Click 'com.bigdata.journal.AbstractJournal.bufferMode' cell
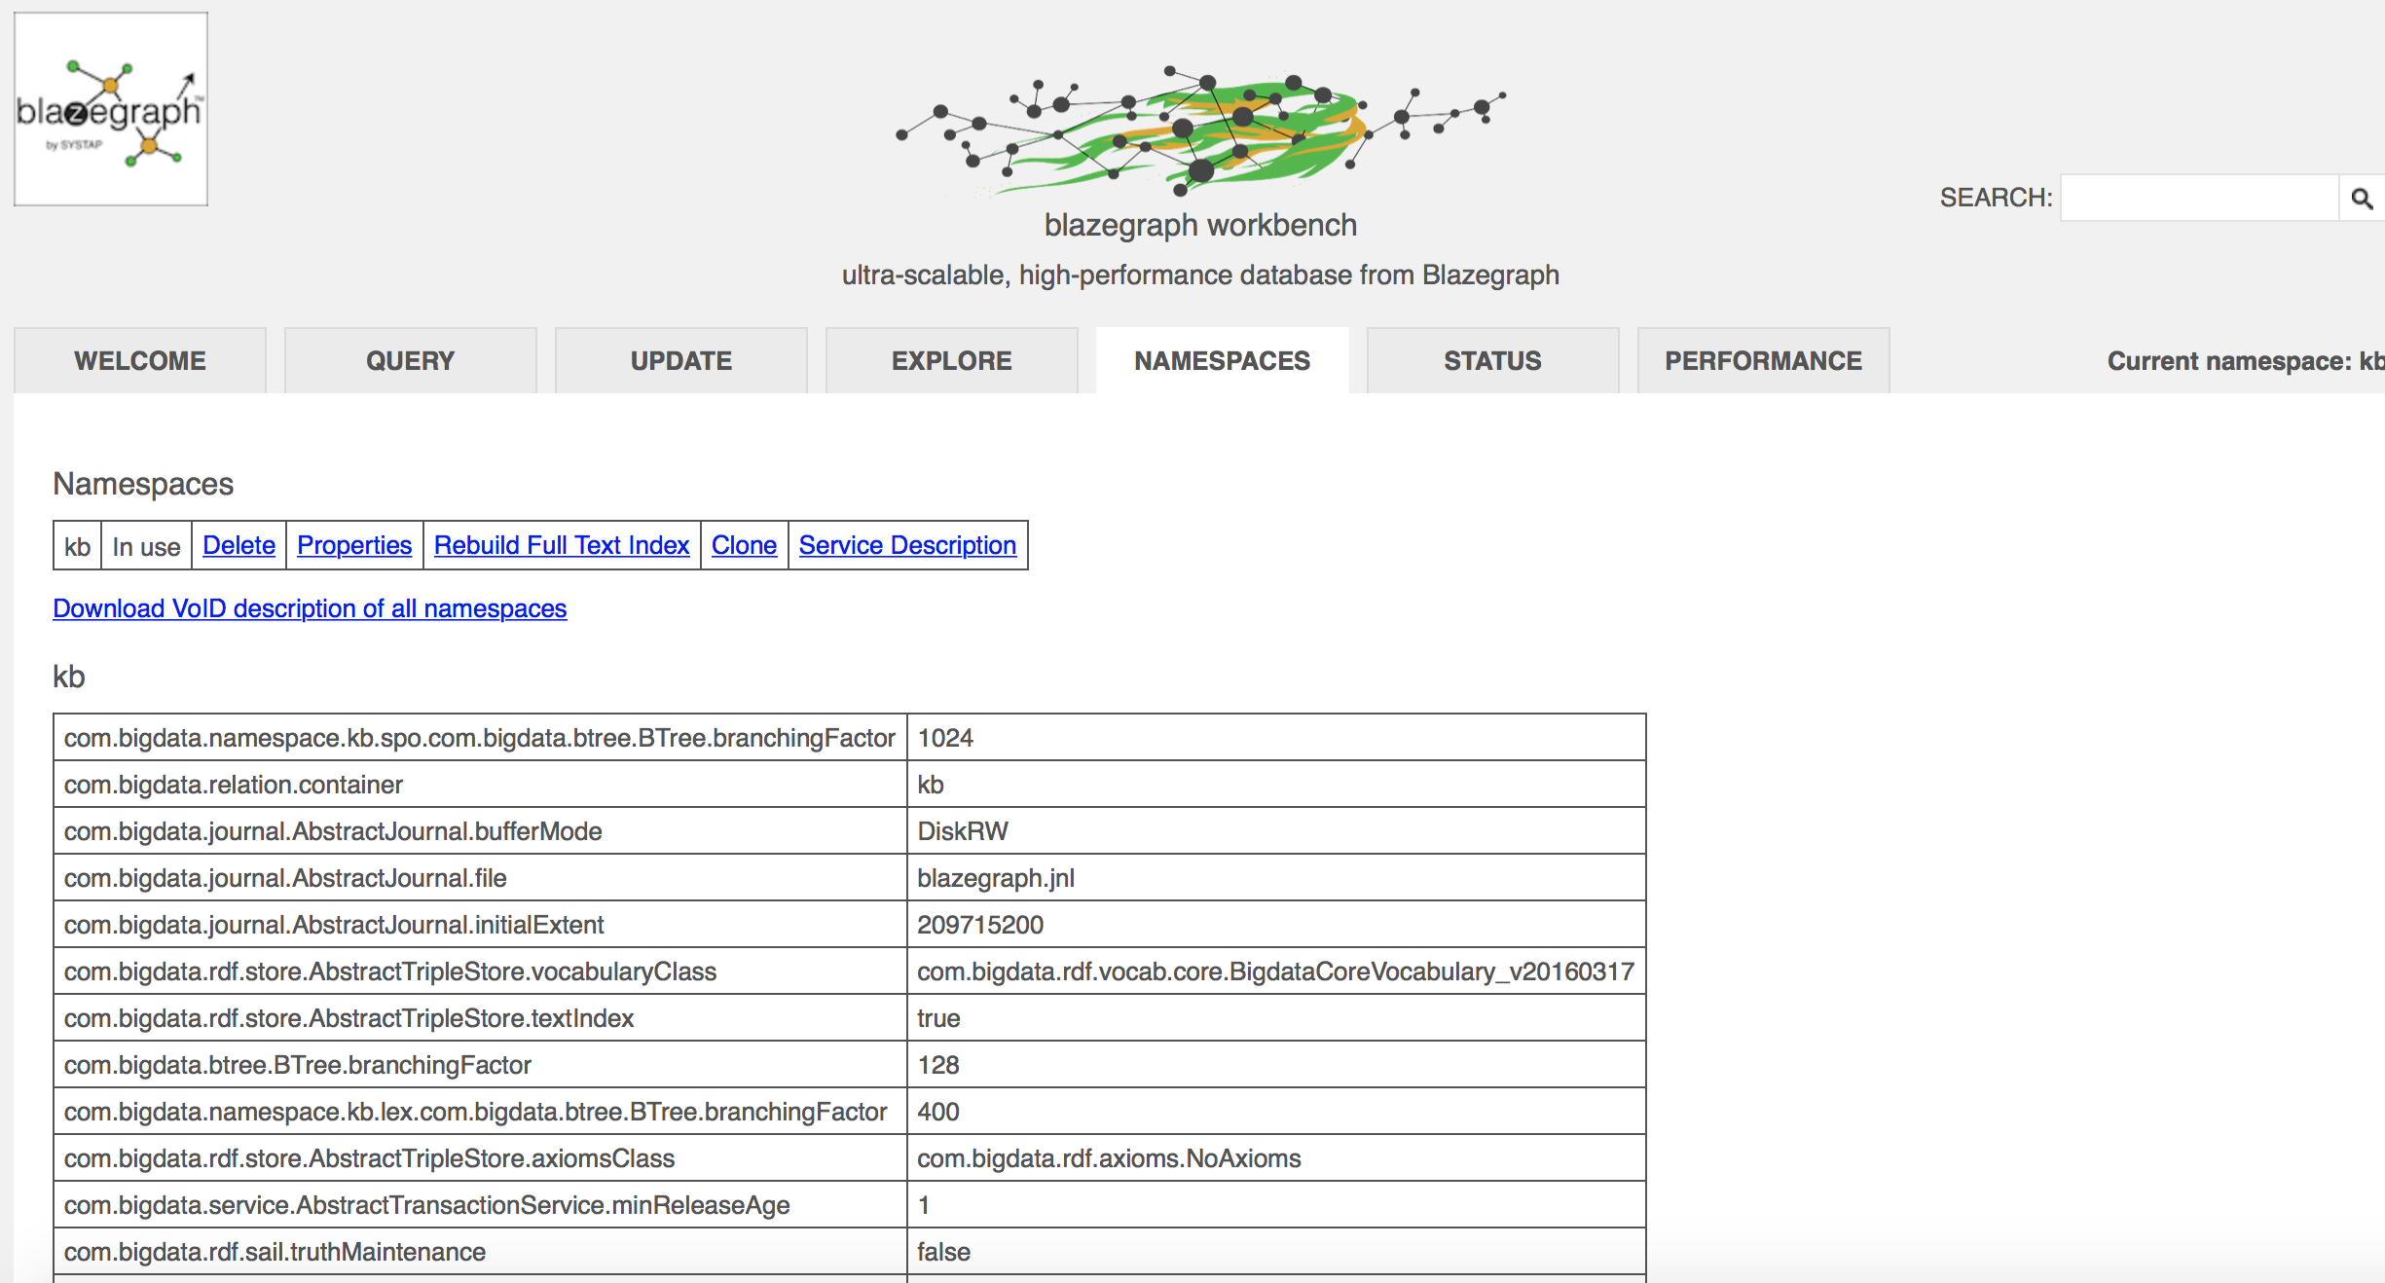Viewport: 2385px width, 1283px height. [480, 831]
